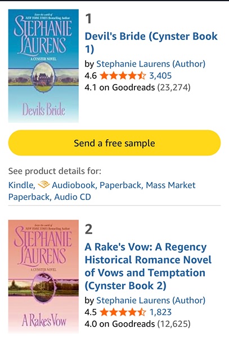This screenshot has height=338, width=229.
Task: View Audiobook product details
Action: click(x=74, y=185)
